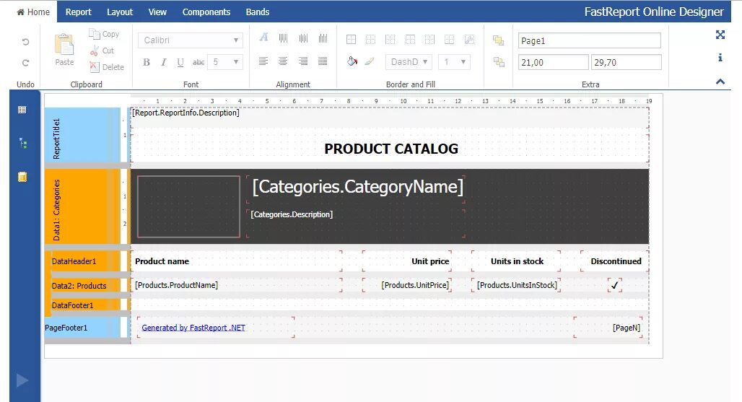
Task: Open the Bands tab
Action: (258, 12)
